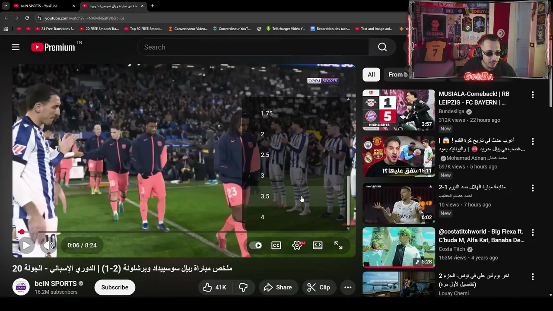Click the address bar URL
Image resolution: width=553 pixels, height=311 pixels.
pos(85,18)
